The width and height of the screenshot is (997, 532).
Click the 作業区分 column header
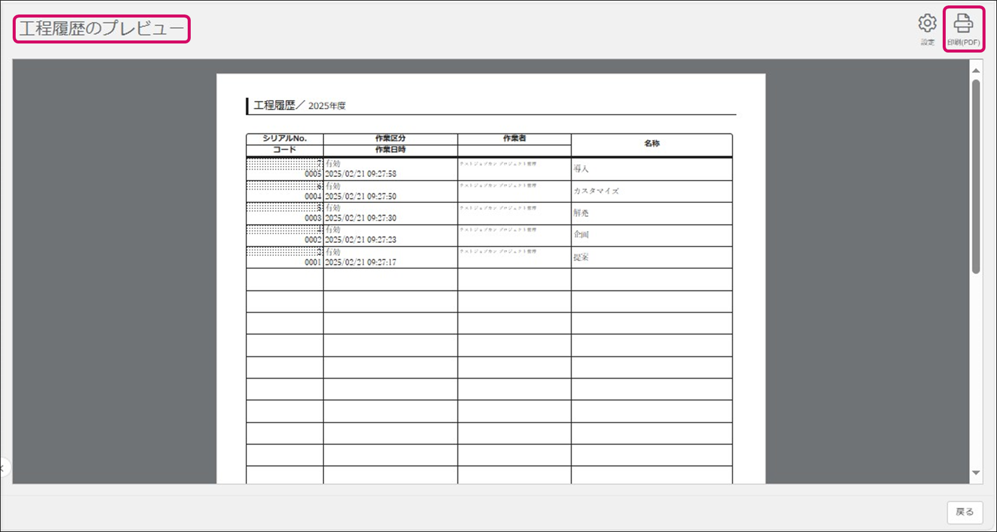390,138
